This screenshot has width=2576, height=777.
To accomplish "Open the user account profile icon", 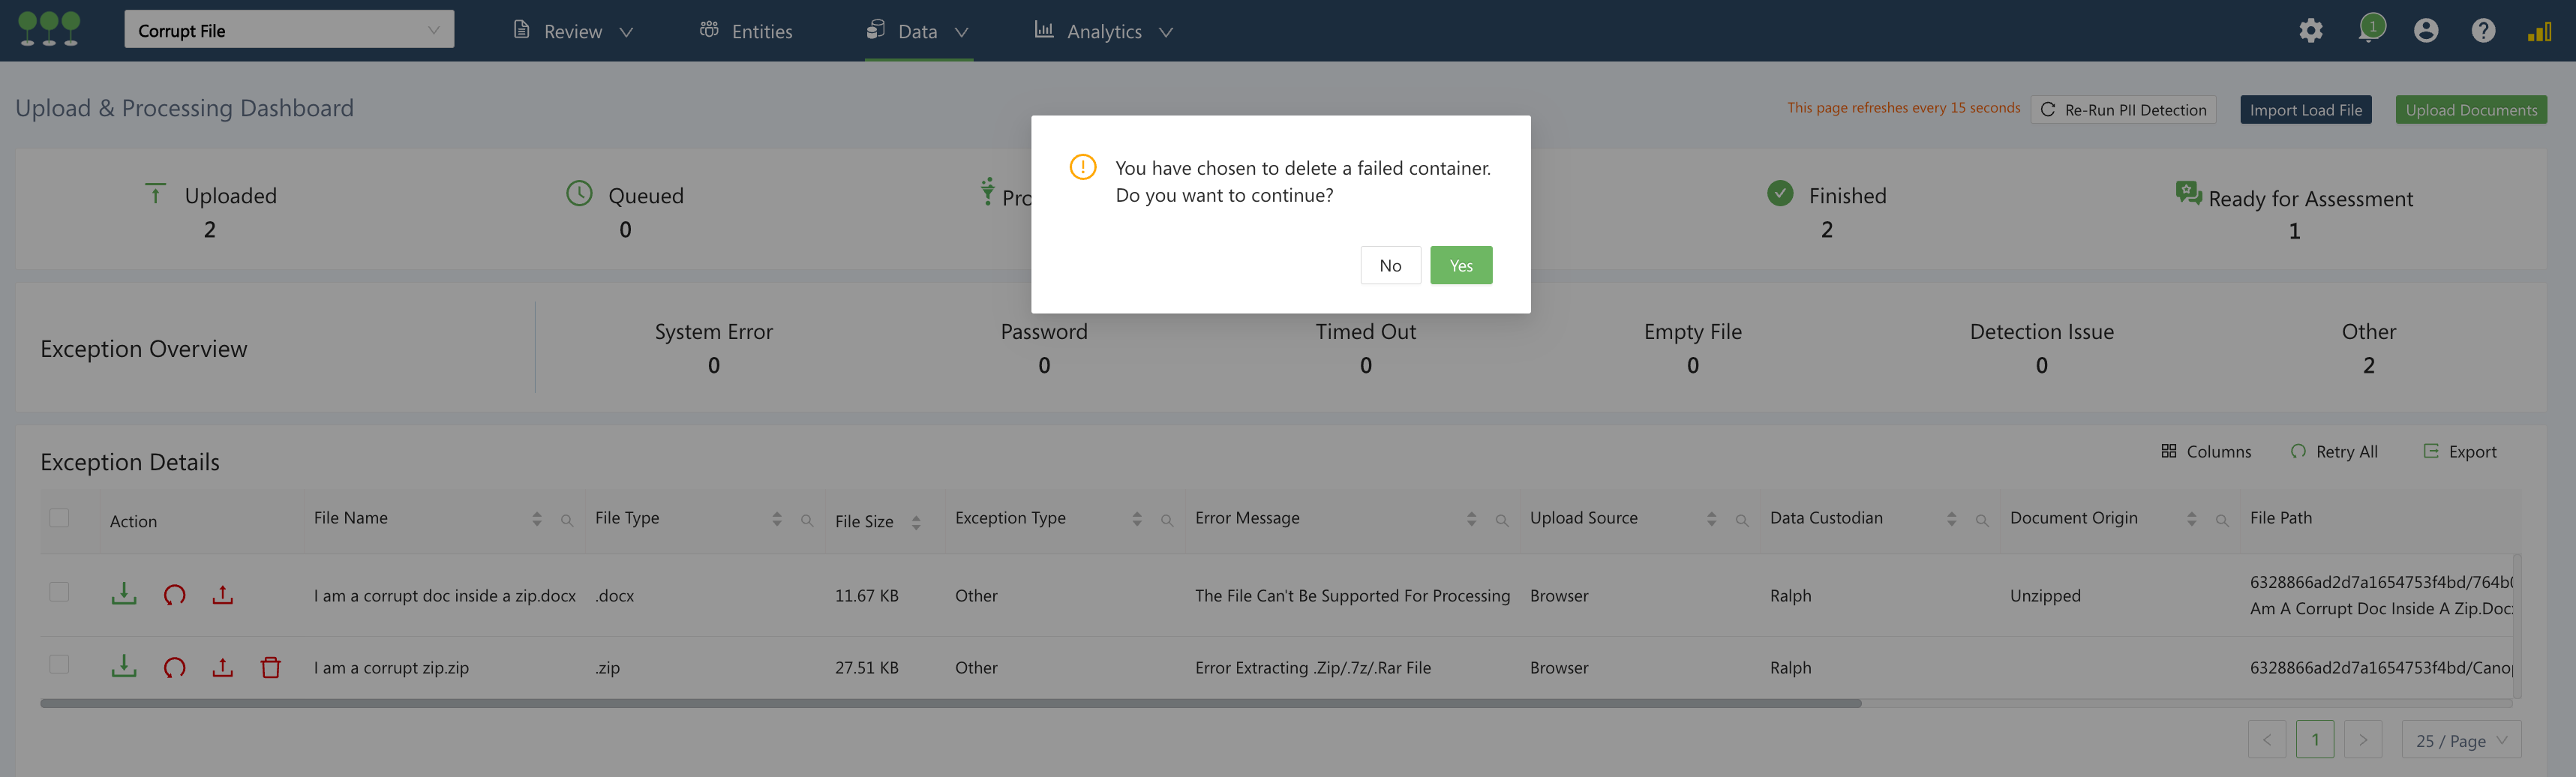I will tap(2426, 31).
